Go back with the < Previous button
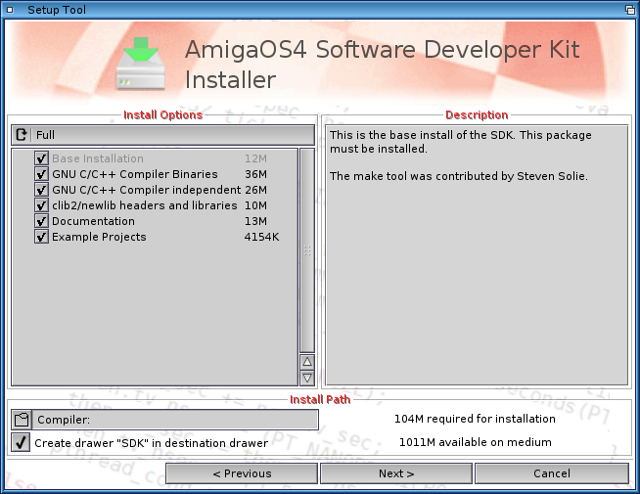 point(242,473)
